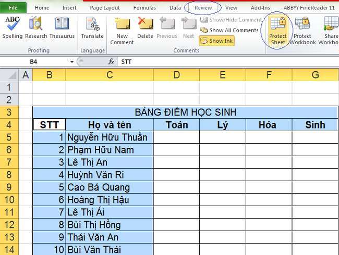Select the empty Lý cell for Lê Thị An
Viewport: 339px width, 255px height.
click(223, 162)
